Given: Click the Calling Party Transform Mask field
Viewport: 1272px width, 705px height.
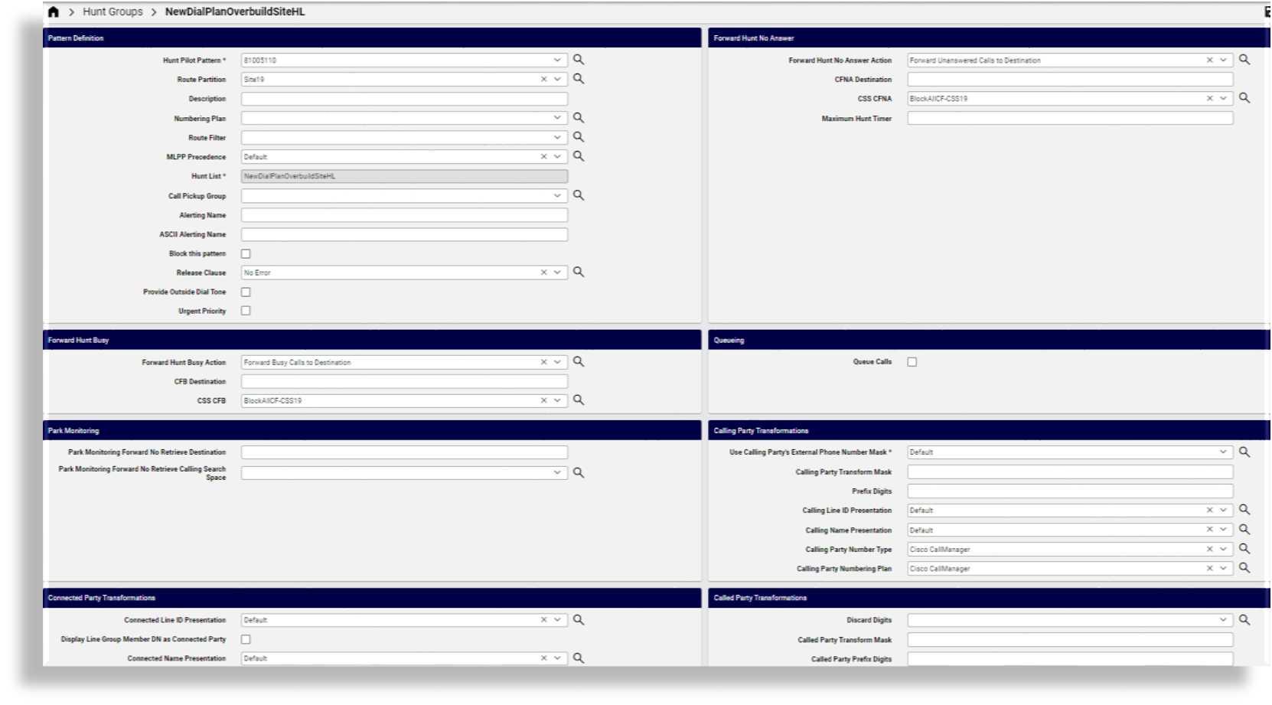Looking at the screenshot, I should click(1070, 472).
